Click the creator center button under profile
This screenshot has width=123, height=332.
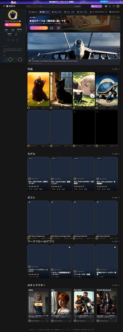tap(13, 25)
